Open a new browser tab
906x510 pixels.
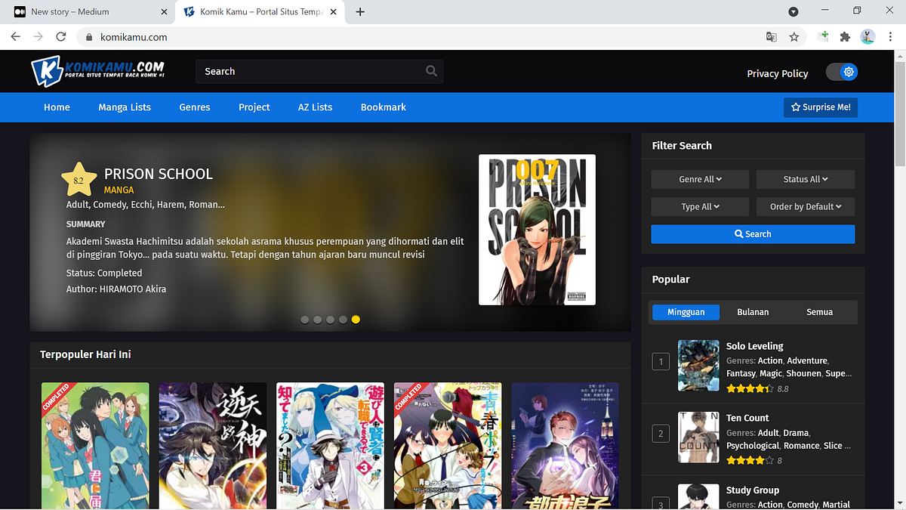tap(360, 11)
